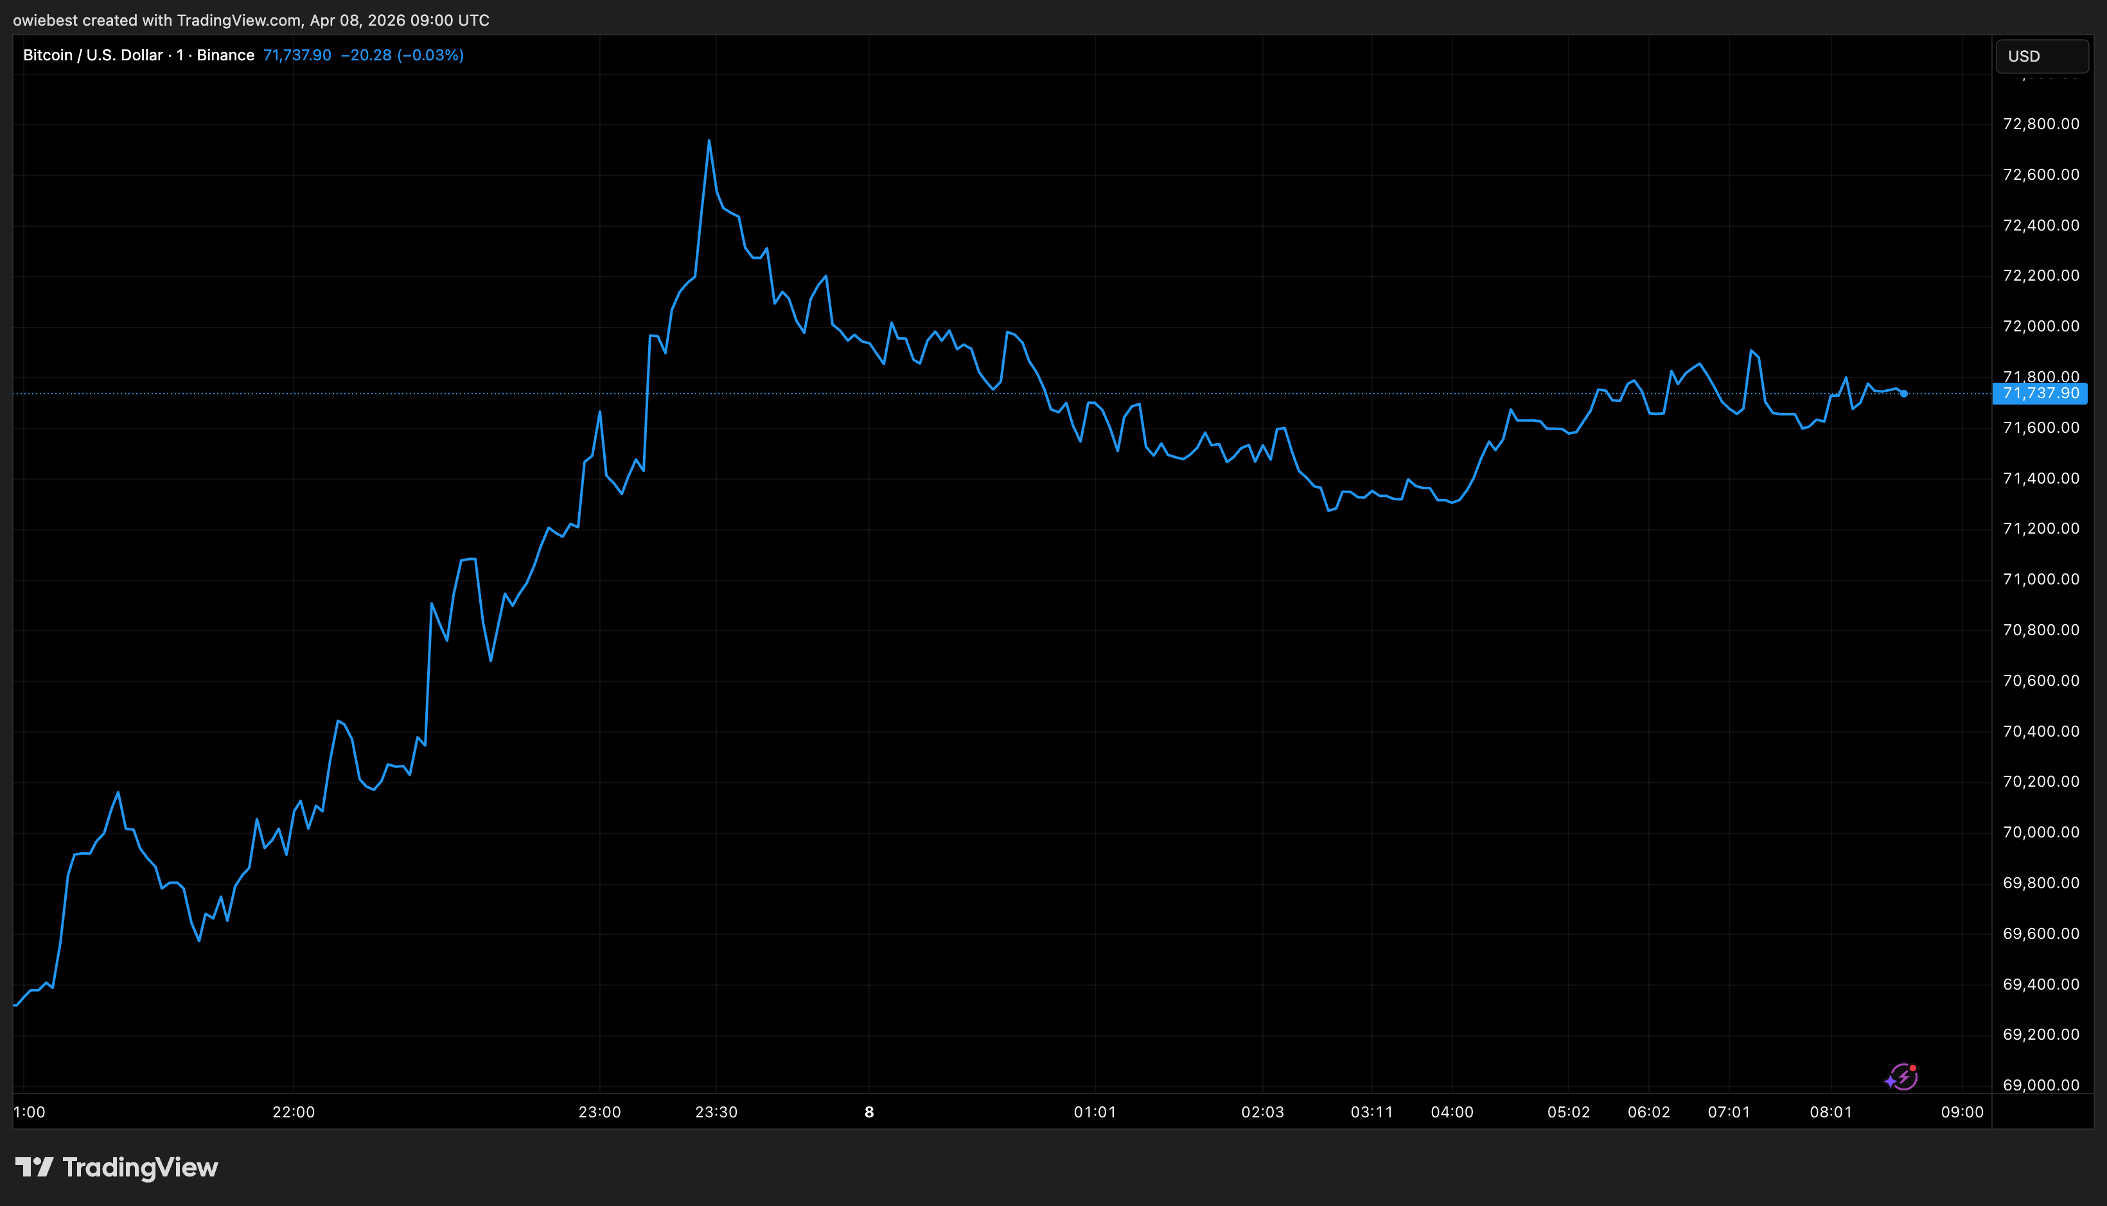Select the bold 8 date marker on the time axis

pyautogui.click(x=868, y=1112)
